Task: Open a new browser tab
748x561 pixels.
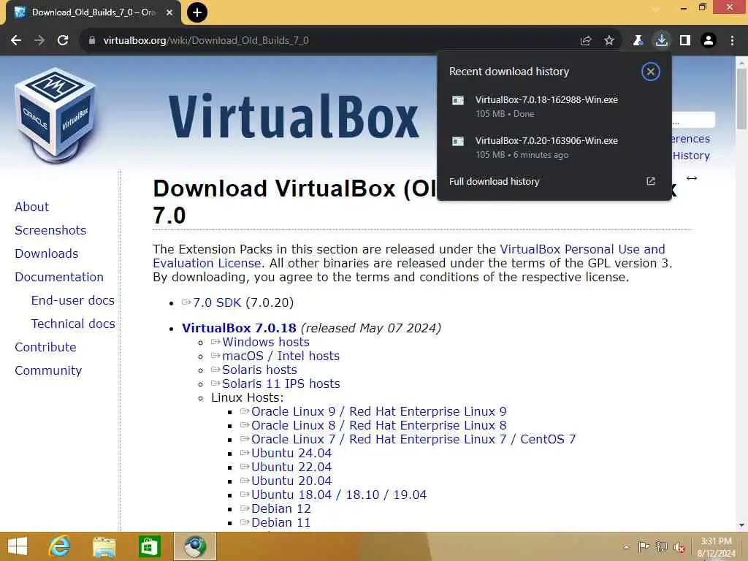Action: click(197, 12)
